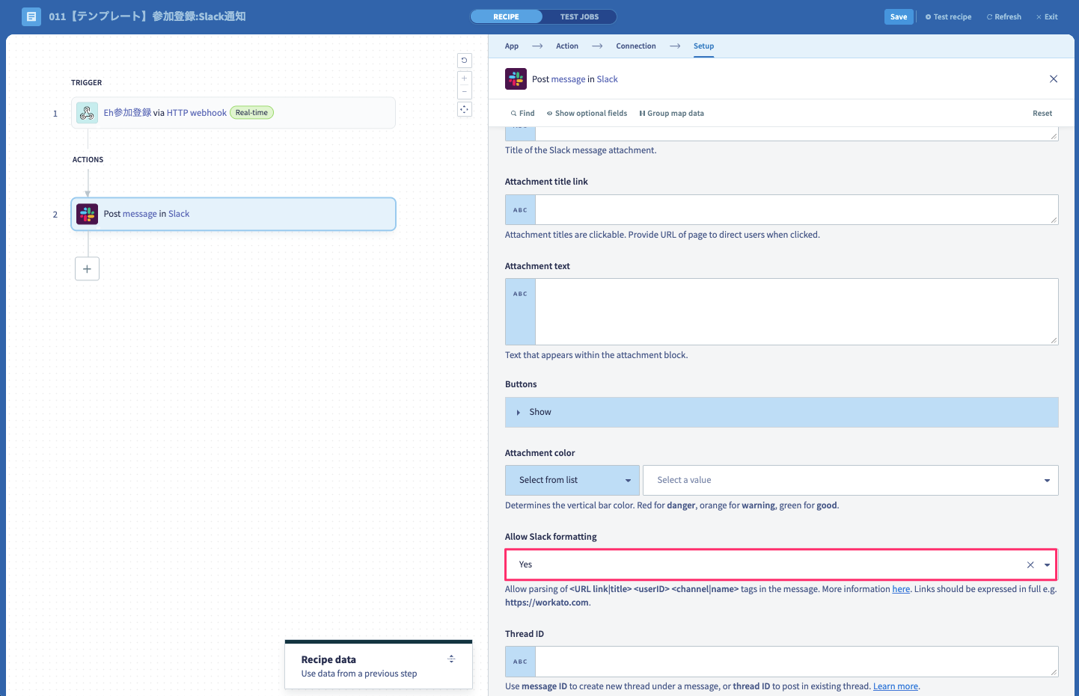The height and width of the screenshot is (696, 1079).
Task: Zoom in on the recipe canvas
Action: (465, 78)
